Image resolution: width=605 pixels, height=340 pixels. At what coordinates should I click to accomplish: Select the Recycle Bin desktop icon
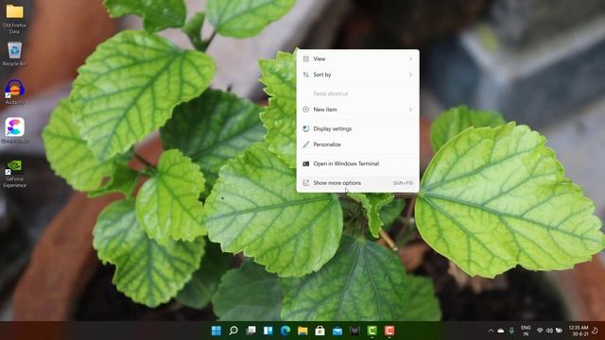(15, 54)
